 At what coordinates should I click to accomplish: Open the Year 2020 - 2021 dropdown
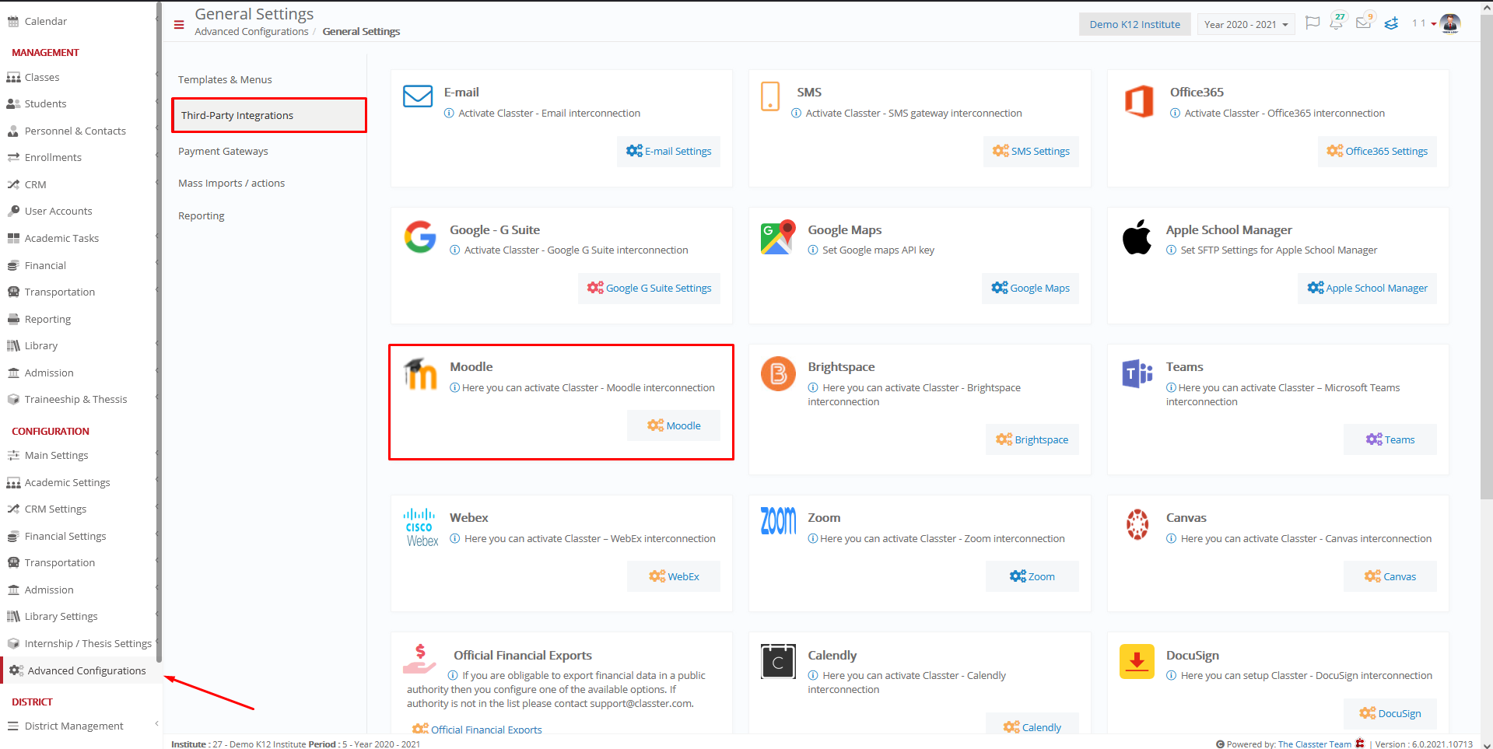tap(1246, 24)
